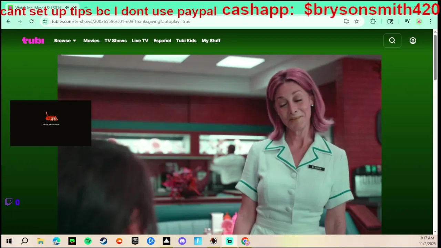Viewport: 441px width, 248px height.
Task: Go to TV Shows in the Tubi nav
Action: pyautogui.click(x=115, y=41)
